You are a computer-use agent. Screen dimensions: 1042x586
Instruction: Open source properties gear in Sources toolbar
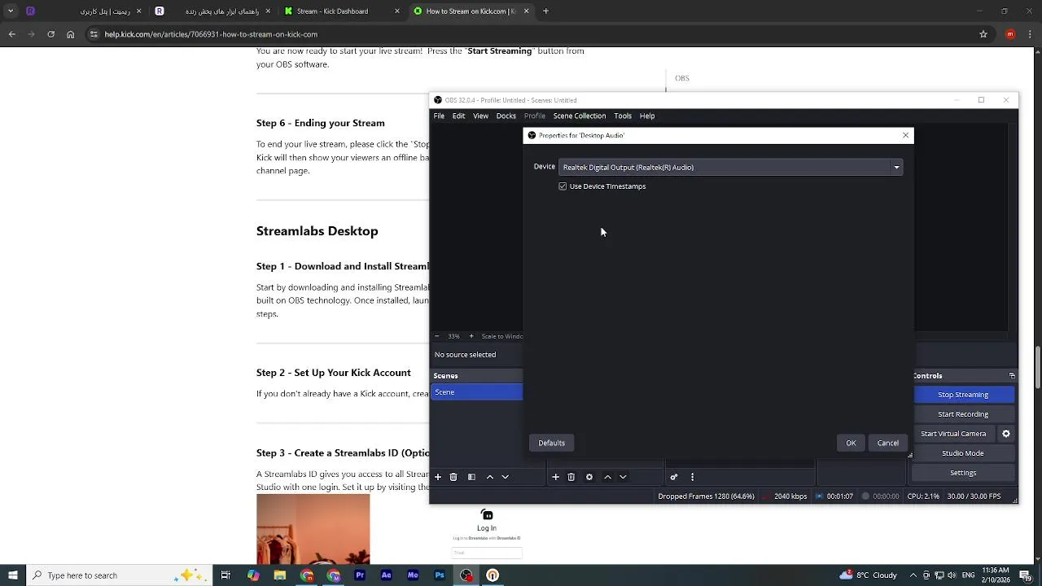[589, 477]
